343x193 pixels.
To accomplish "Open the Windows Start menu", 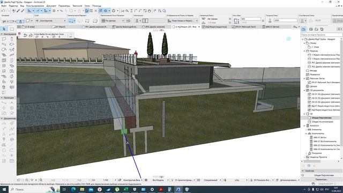I will tap(4, 189).
